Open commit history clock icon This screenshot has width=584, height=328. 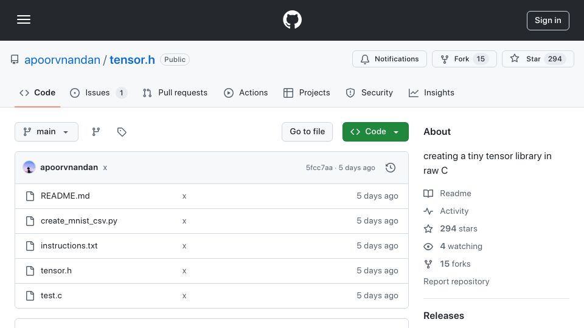pyautogui.click(x=391, y=168)
